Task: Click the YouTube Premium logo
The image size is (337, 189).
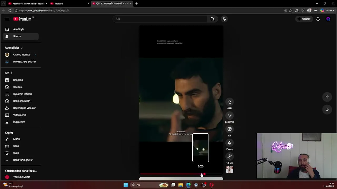Action: (22, 19)
